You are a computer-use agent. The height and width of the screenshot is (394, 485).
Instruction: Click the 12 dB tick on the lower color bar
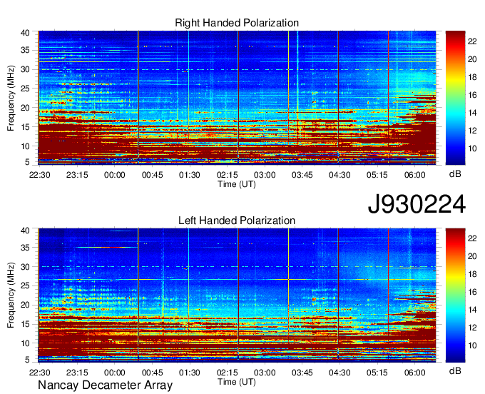click(472, 328)
